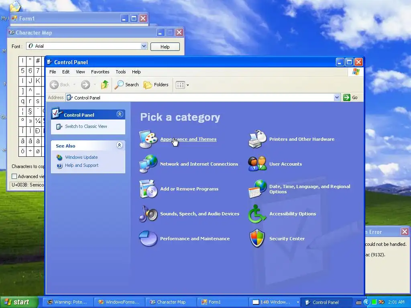Click the Help and Support question icon
This screenshot has width=411, height=308.
59,166
